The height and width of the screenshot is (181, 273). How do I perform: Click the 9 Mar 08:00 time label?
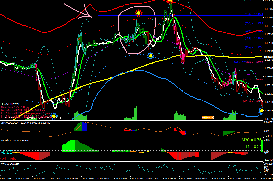(x=235, y=178)
